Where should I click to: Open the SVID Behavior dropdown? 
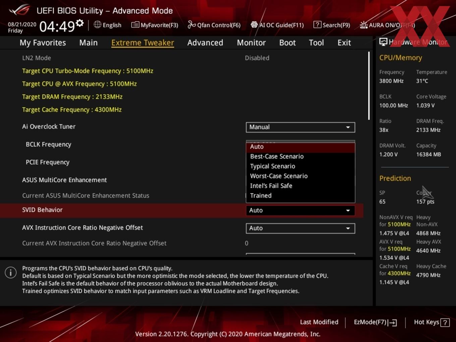[x=300, y=210]
